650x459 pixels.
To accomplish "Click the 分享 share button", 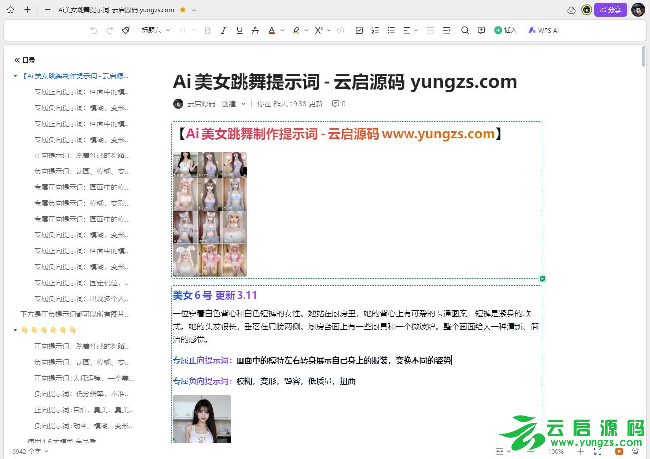I will (x=610, y=9).
